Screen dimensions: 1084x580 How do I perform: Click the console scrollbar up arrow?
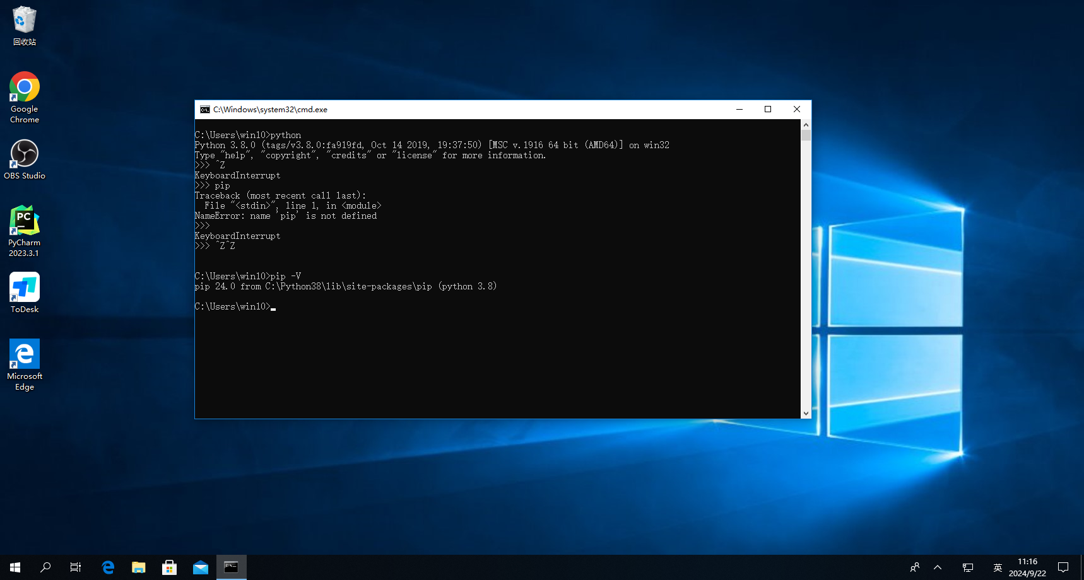click(x=806, y=125)
